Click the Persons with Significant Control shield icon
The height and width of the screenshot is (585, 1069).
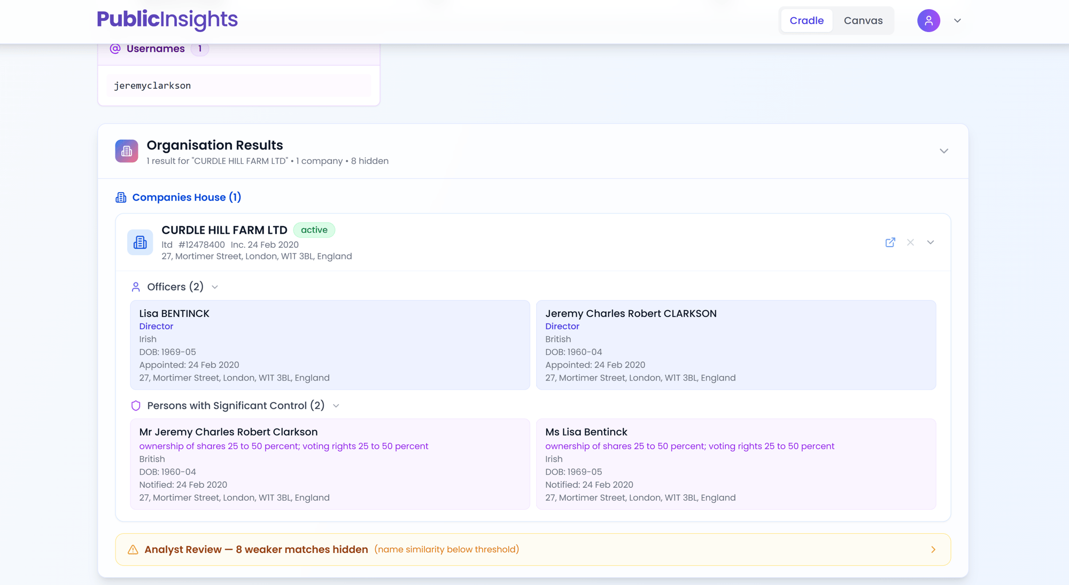pyautogui.click(x=136, y=406)
